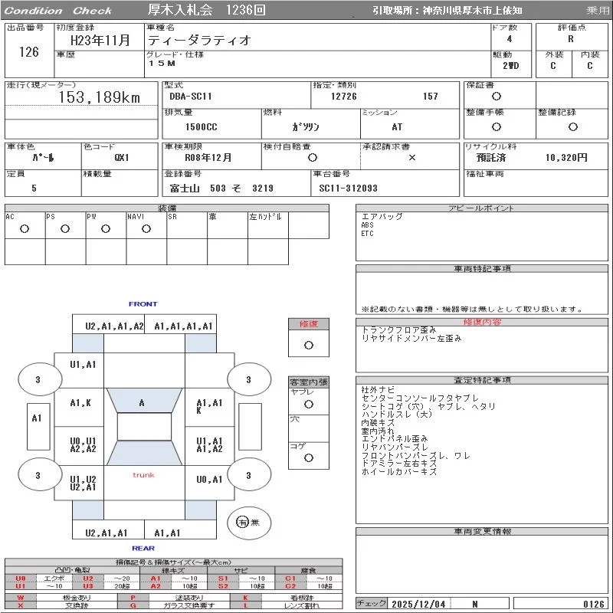Click the mileage value 153,189km
This screenshot has height=613, width=613.
pos(100,97)
